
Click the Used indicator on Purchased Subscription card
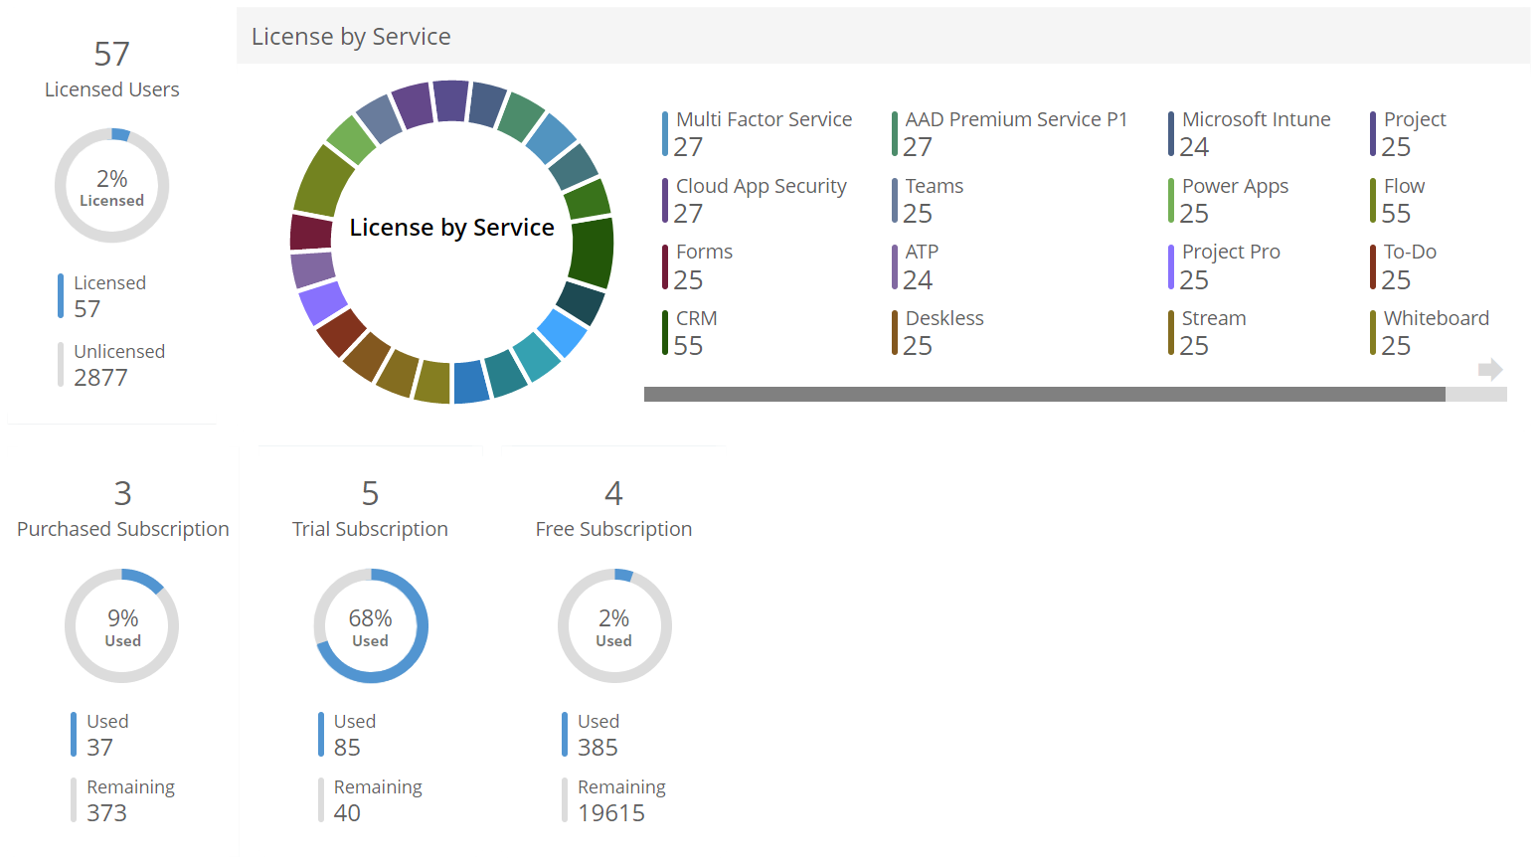pos(74,734)
